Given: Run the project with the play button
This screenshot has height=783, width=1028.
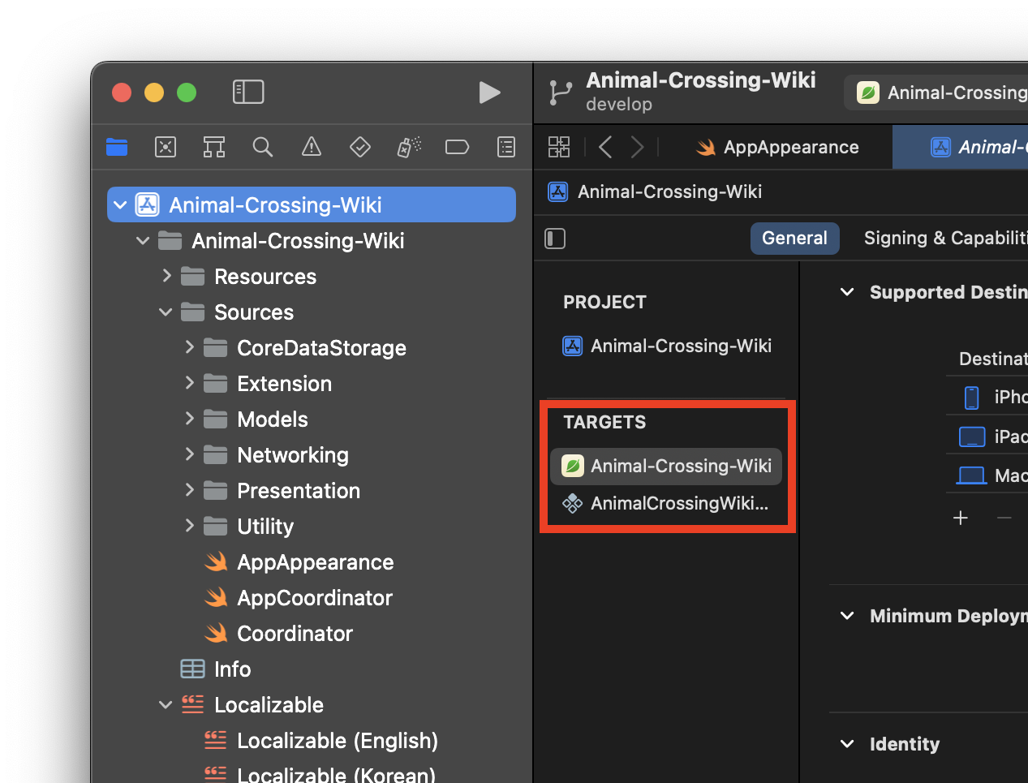Looking at the screenshot, I should [x=489, y=92].
